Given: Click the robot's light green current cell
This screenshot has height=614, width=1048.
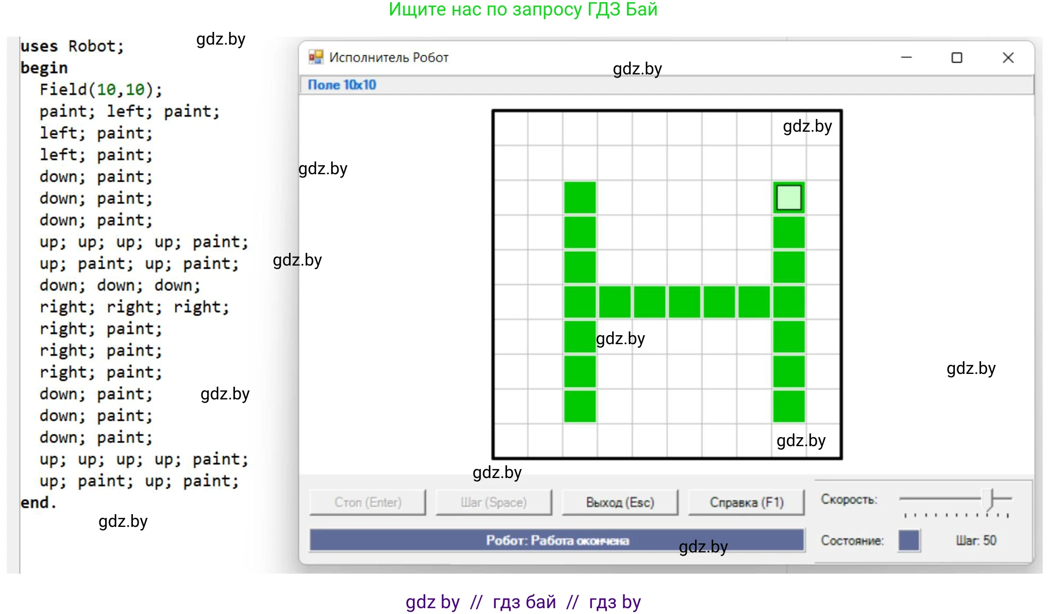Looking at the screenshot, I should (789, 198).
